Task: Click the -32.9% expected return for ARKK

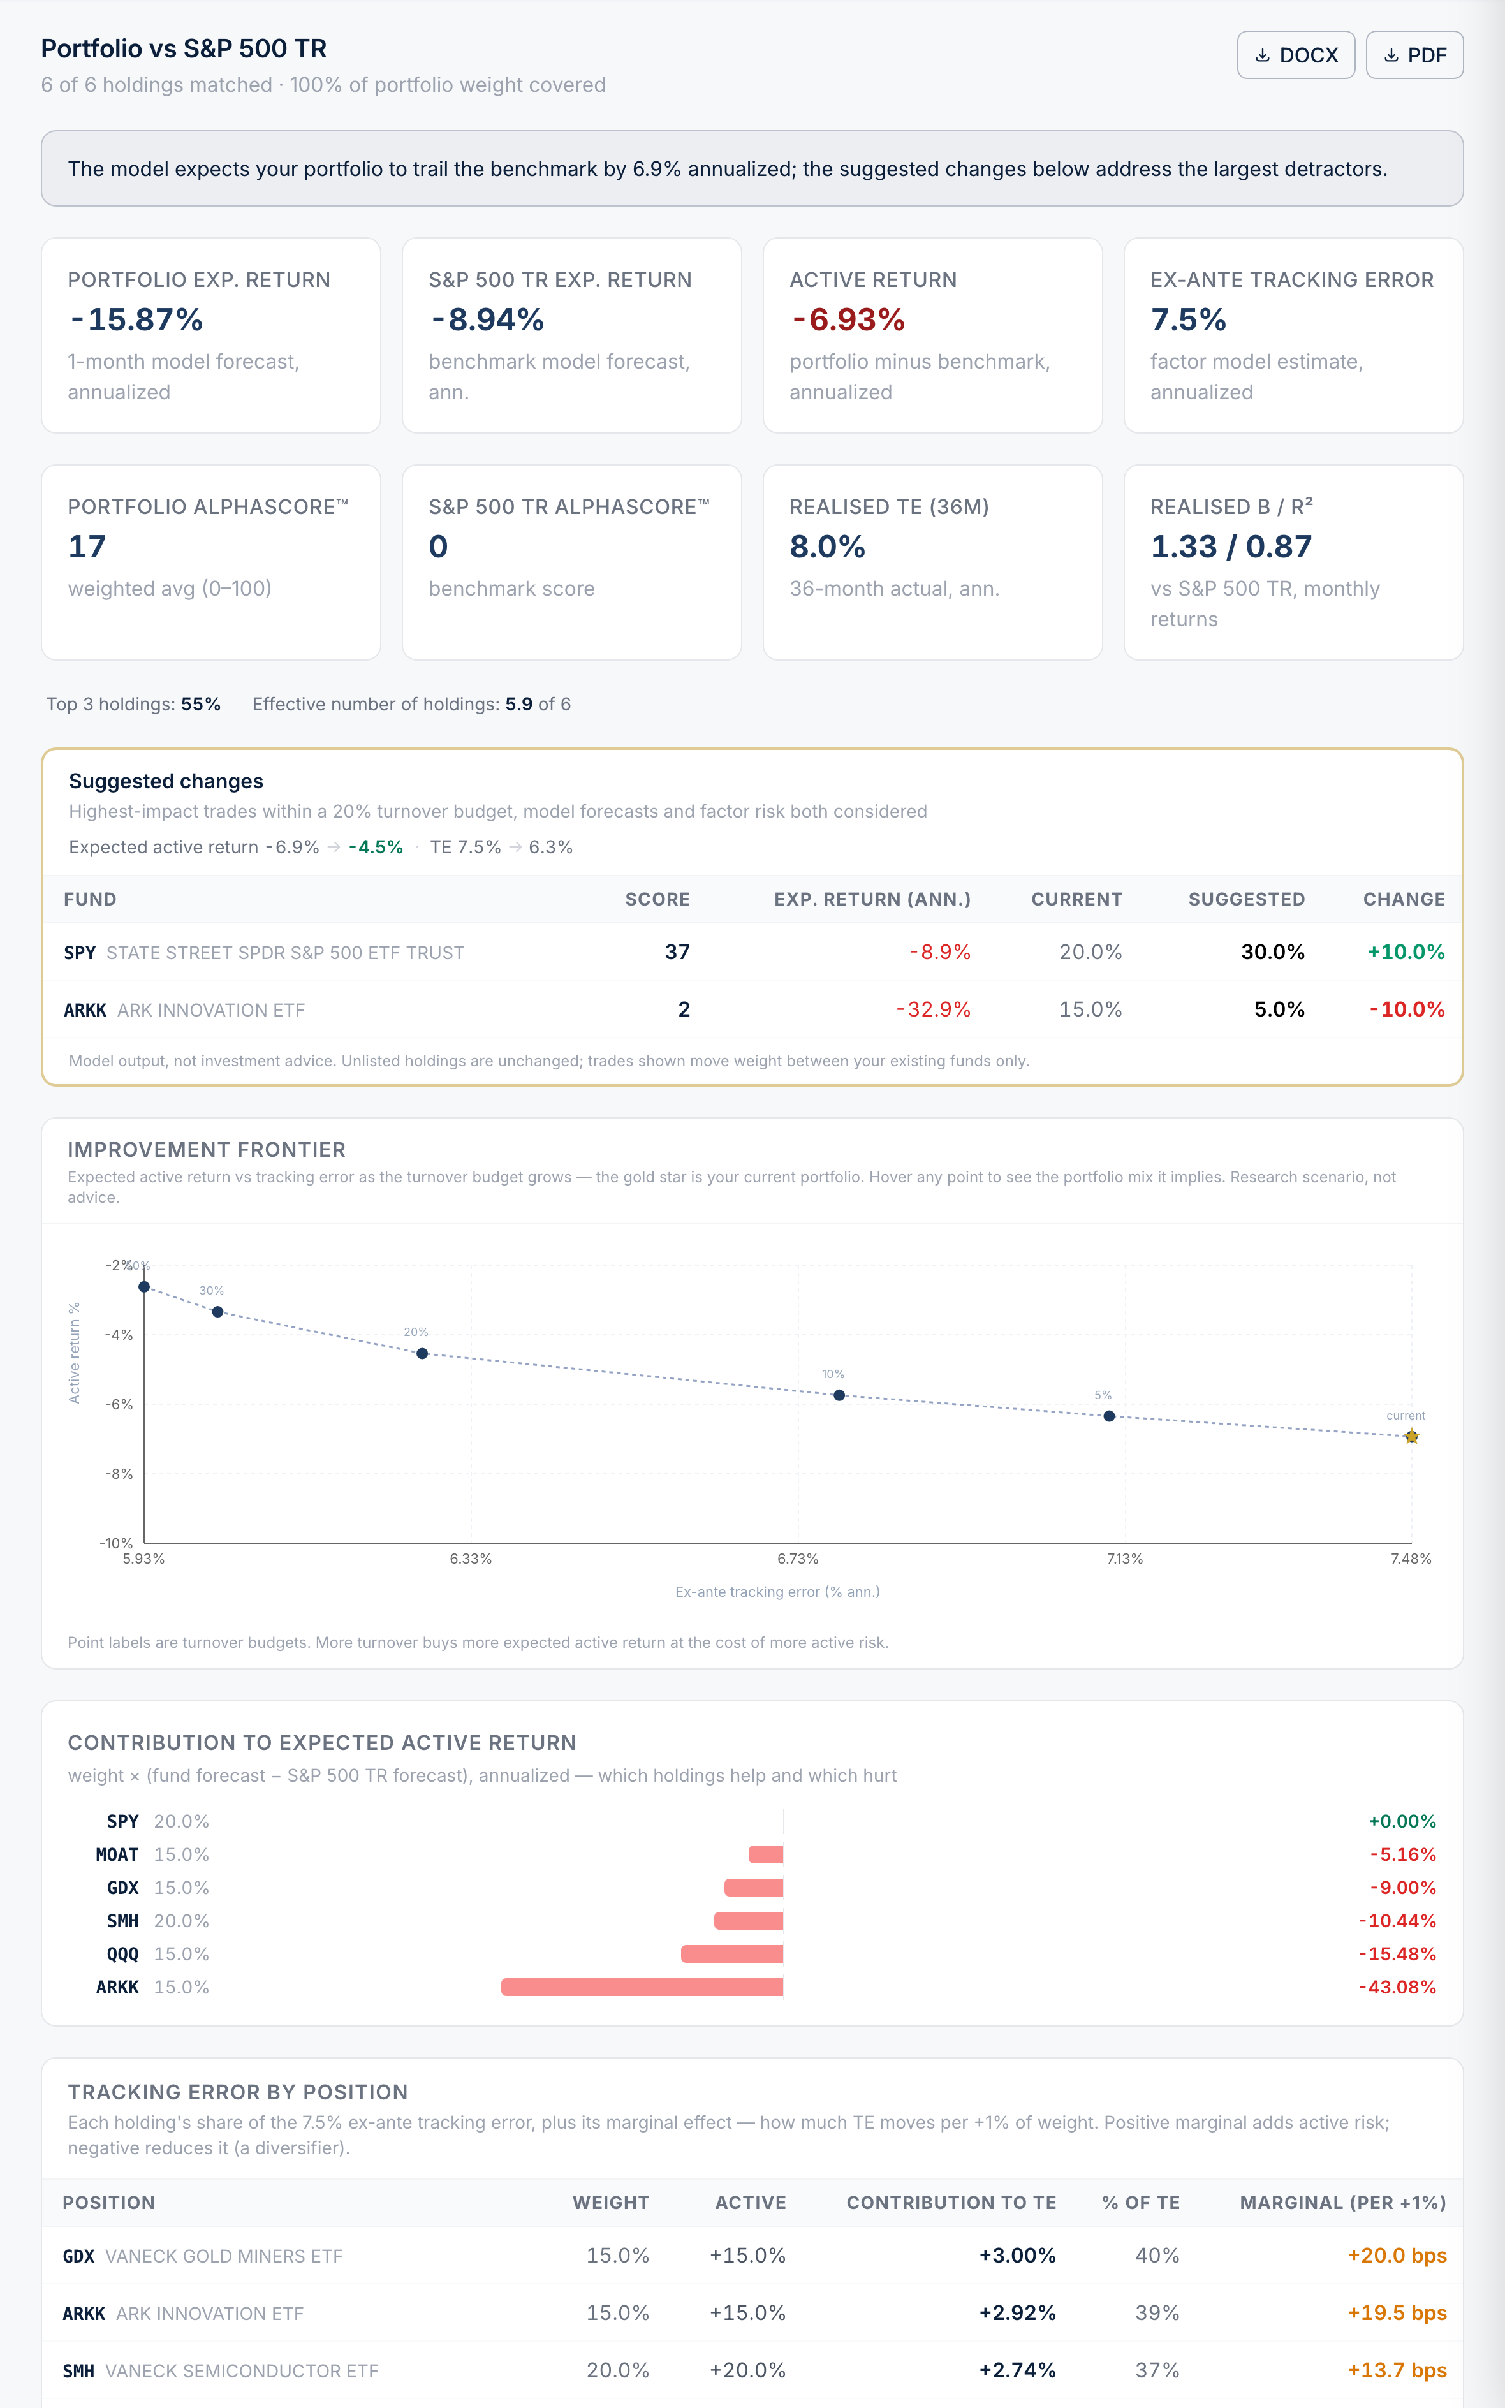Action: tap(933, 1009)
